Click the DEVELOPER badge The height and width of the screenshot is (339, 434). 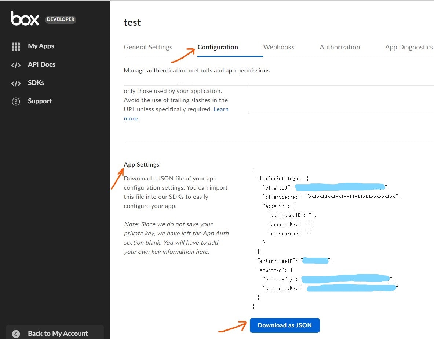point(61,19)
